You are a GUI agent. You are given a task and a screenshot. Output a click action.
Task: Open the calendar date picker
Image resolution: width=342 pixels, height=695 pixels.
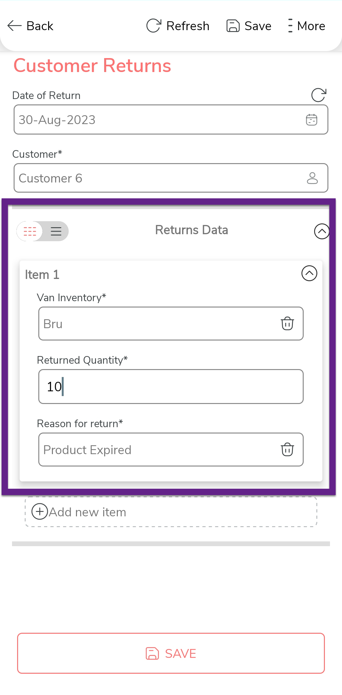312,120
